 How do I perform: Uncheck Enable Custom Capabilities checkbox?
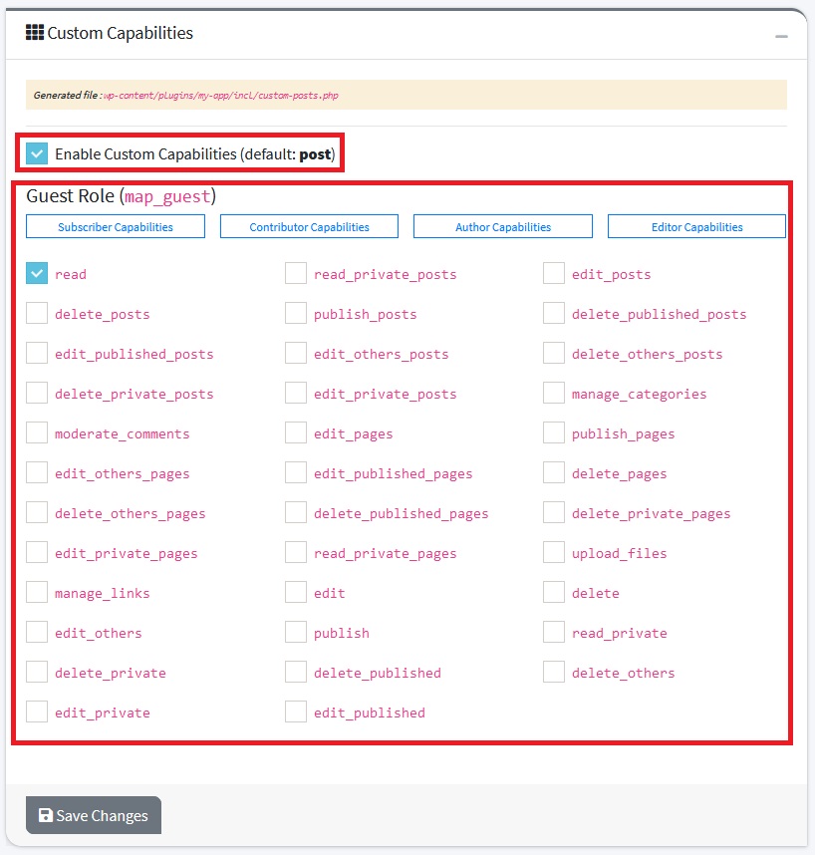pyautogui.click(x=37, y=153)
